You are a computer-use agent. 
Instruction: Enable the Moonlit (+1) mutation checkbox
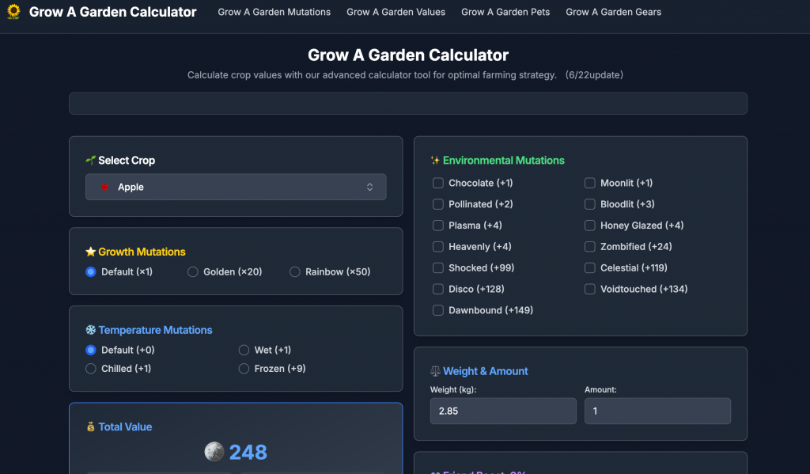click(590, 183)
